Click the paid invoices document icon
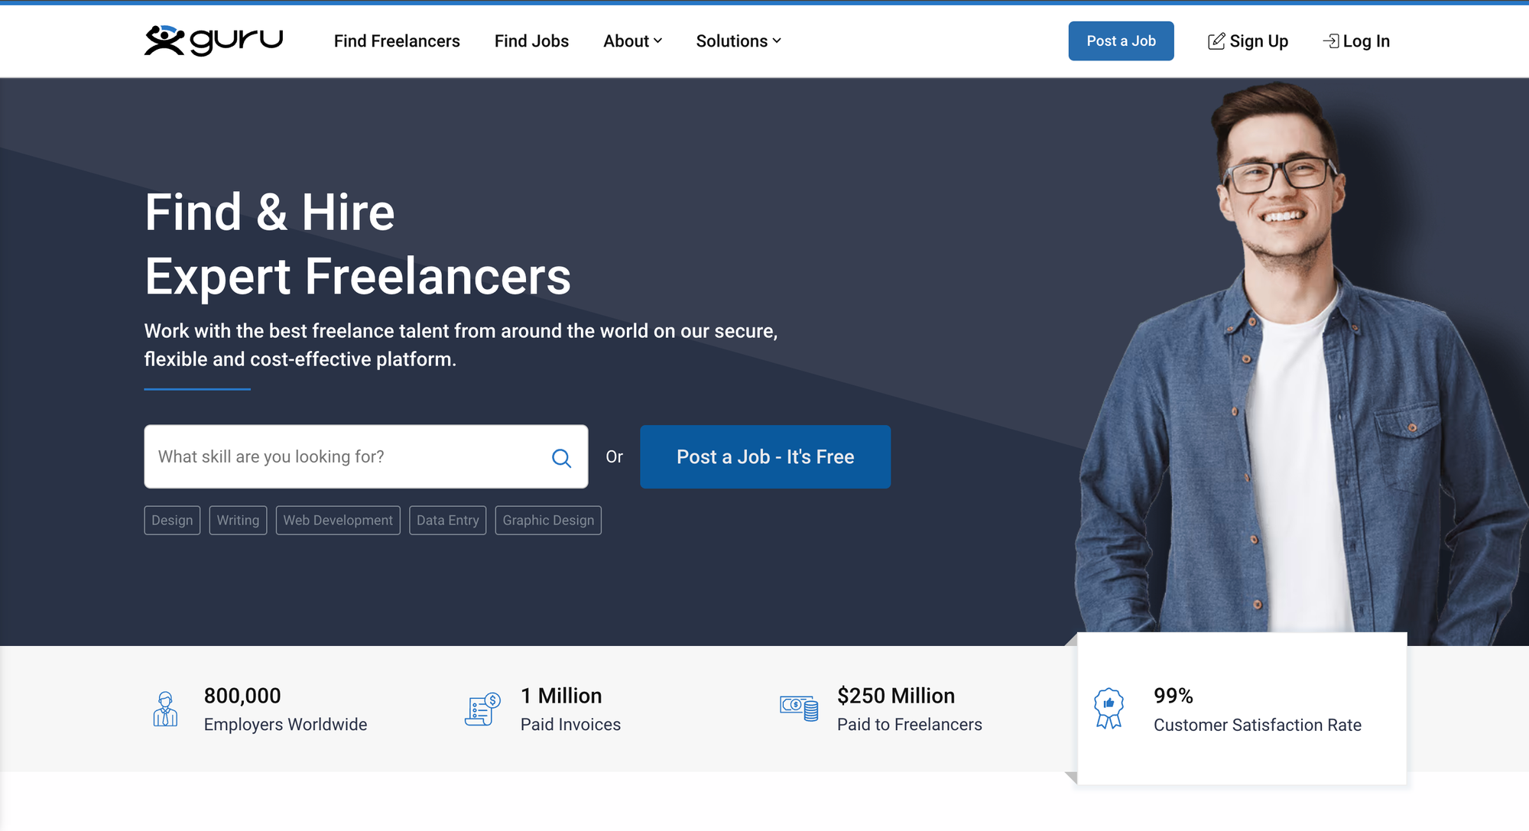The width and height of the screenshot is (1529, 831). click(x=482, y=709)
